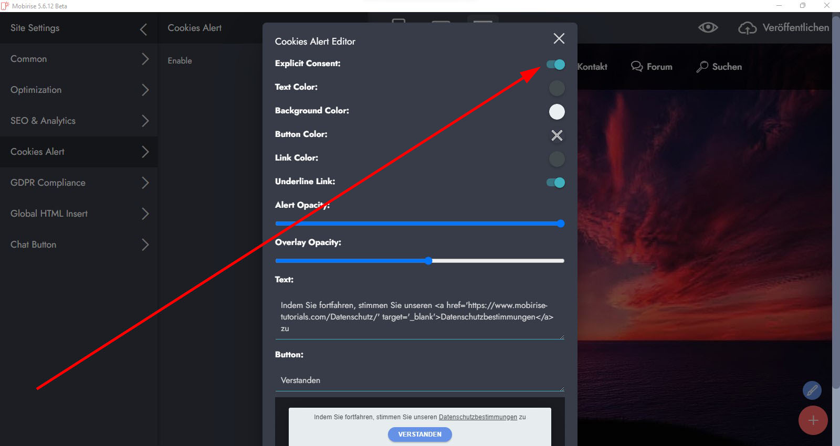Click the VERSTANDEN preview button
The width and height of the screenshot is (840, 446).
419,434
